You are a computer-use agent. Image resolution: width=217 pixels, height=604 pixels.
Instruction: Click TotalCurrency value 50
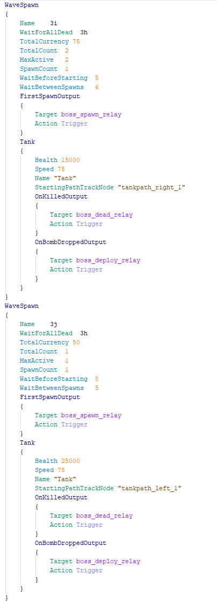76,342
